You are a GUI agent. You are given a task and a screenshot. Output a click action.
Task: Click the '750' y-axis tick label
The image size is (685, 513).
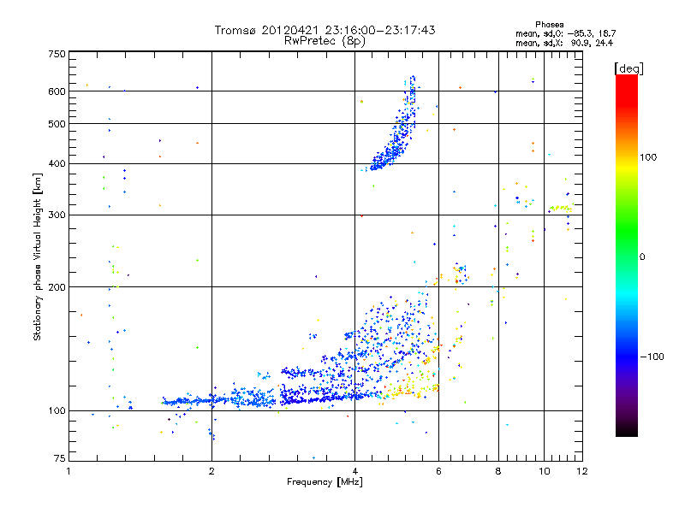[57, 54]
